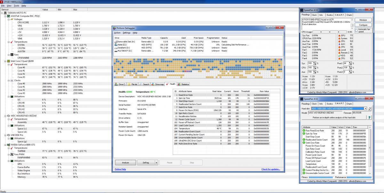Open the HWMonitor Tools menu
The width and height of the screenshot is (384, 193).
click(x=16, y=6)
